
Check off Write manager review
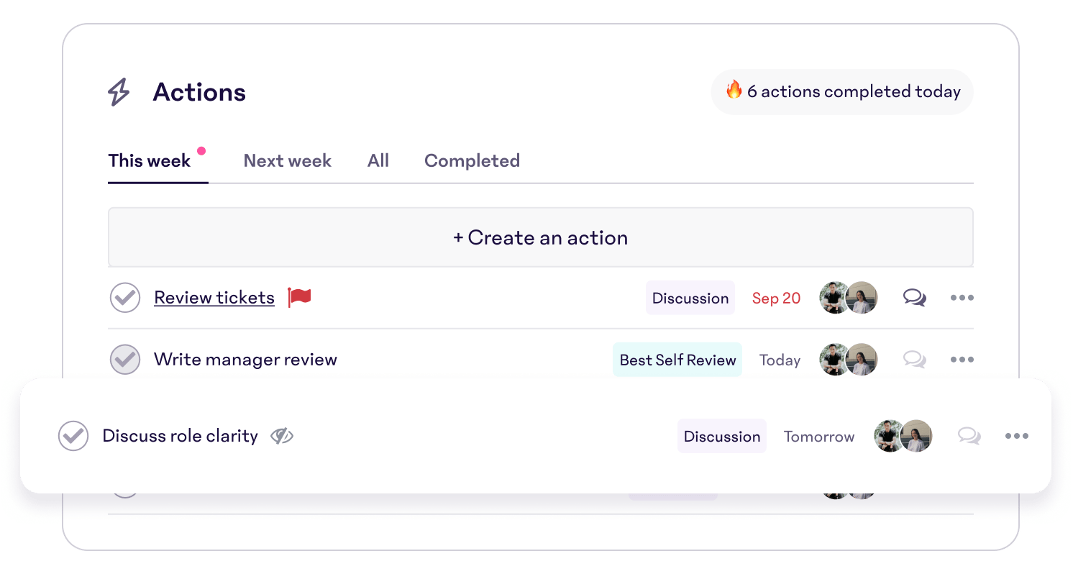click(125, 360)
